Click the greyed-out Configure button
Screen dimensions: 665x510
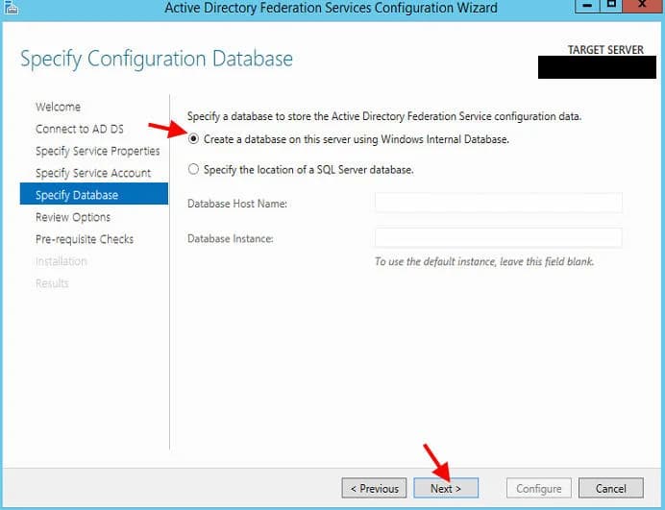point(538,488)
